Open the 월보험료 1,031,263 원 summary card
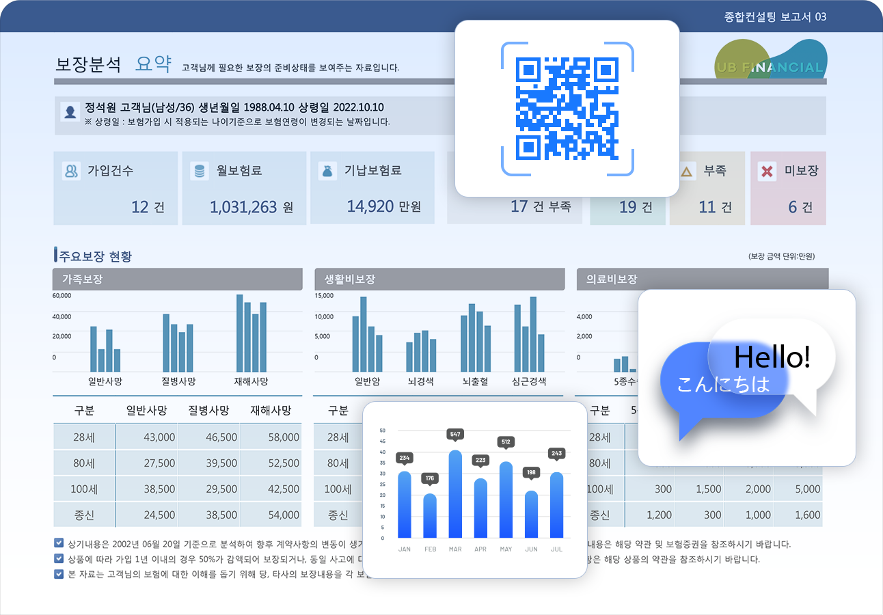This screenshot has height=615, width=883. point(244,188)
